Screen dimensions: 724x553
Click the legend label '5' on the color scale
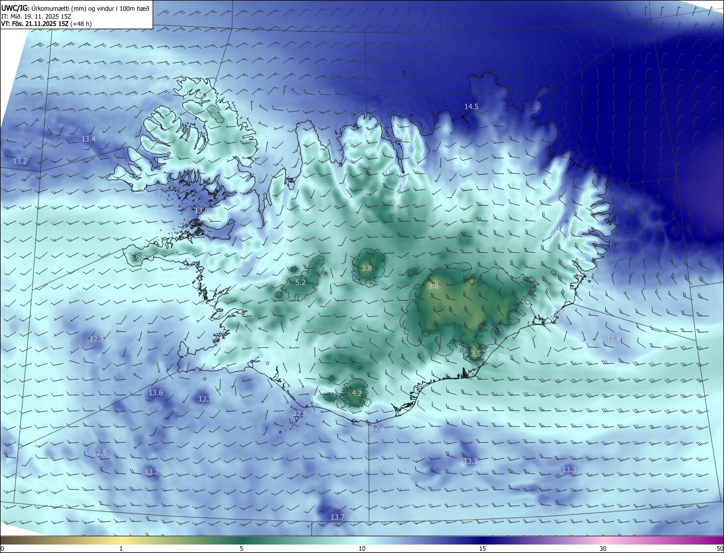[242, 549]
